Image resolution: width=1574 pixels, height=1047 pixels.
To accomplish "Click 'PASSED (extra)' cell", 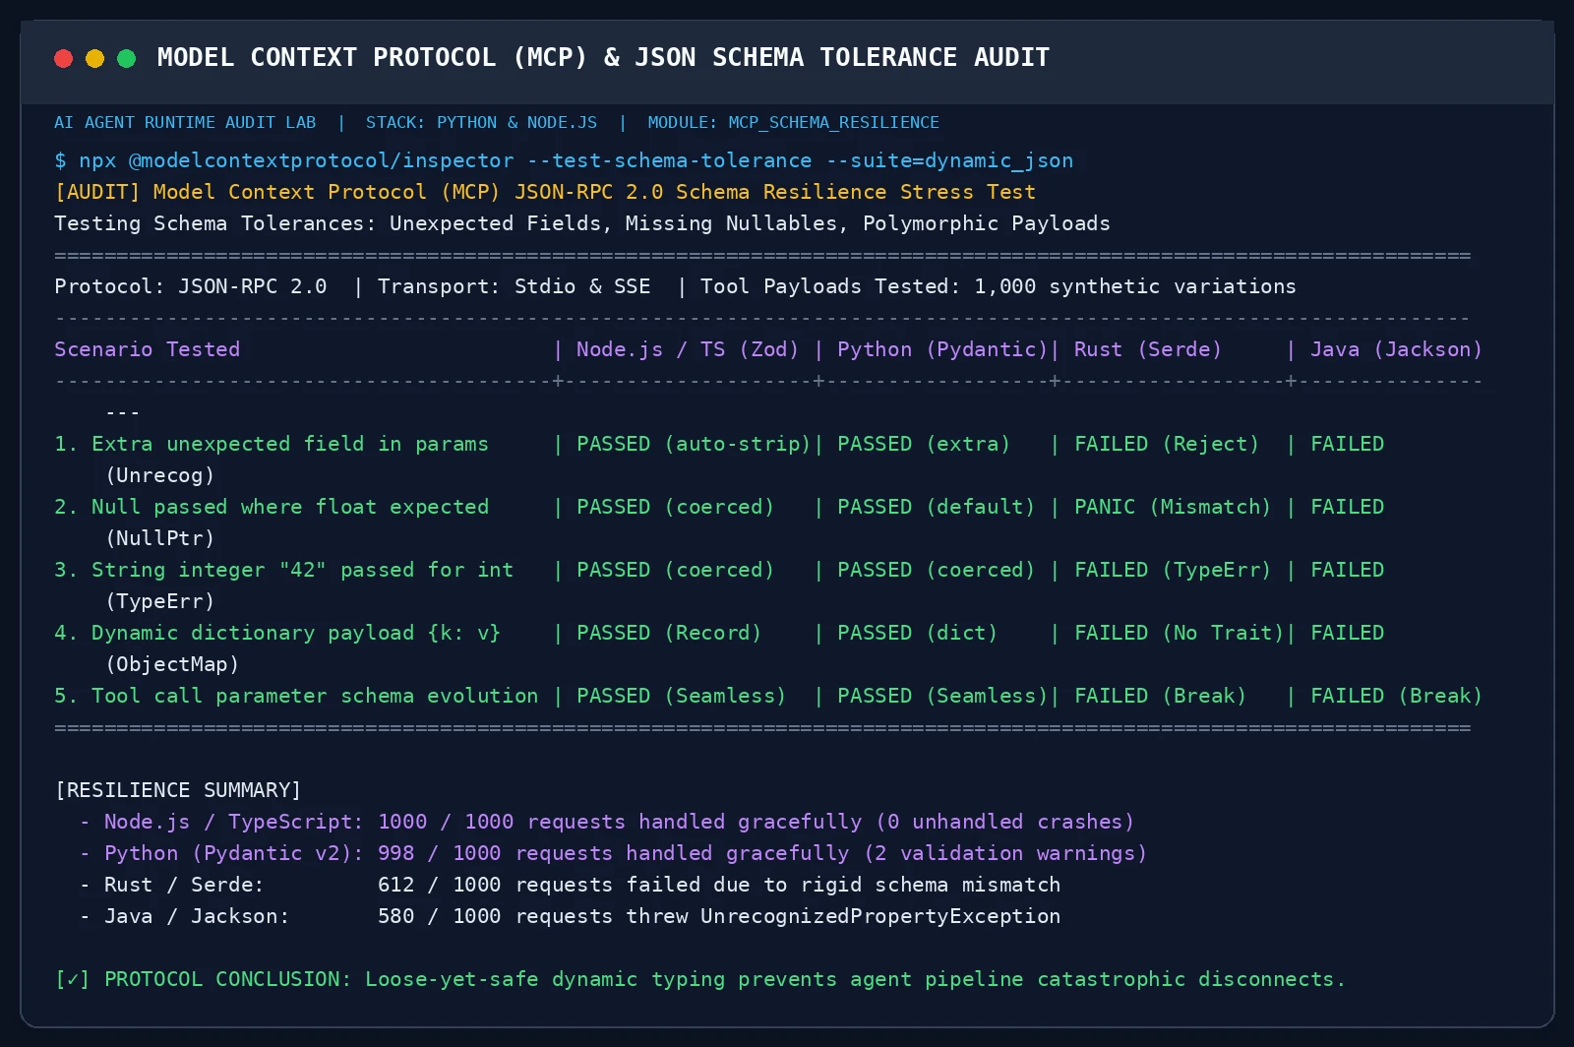I will (x=924, y=444).
